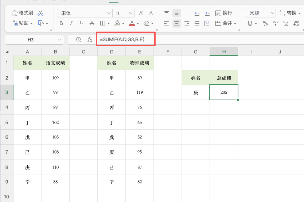
Task: Increase font size with A+ icon
Action: 142,13
